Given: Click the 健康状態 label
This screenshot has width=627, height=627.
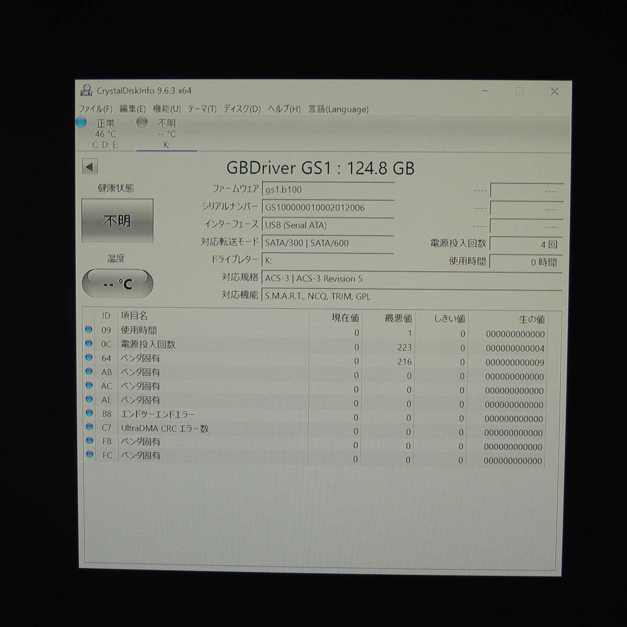Looking at the screenshot, I should pyautogui.click(x=115, y=188).
